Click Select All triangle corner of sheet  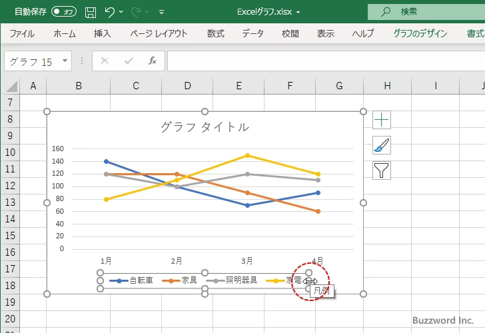(x=10, y=86)
